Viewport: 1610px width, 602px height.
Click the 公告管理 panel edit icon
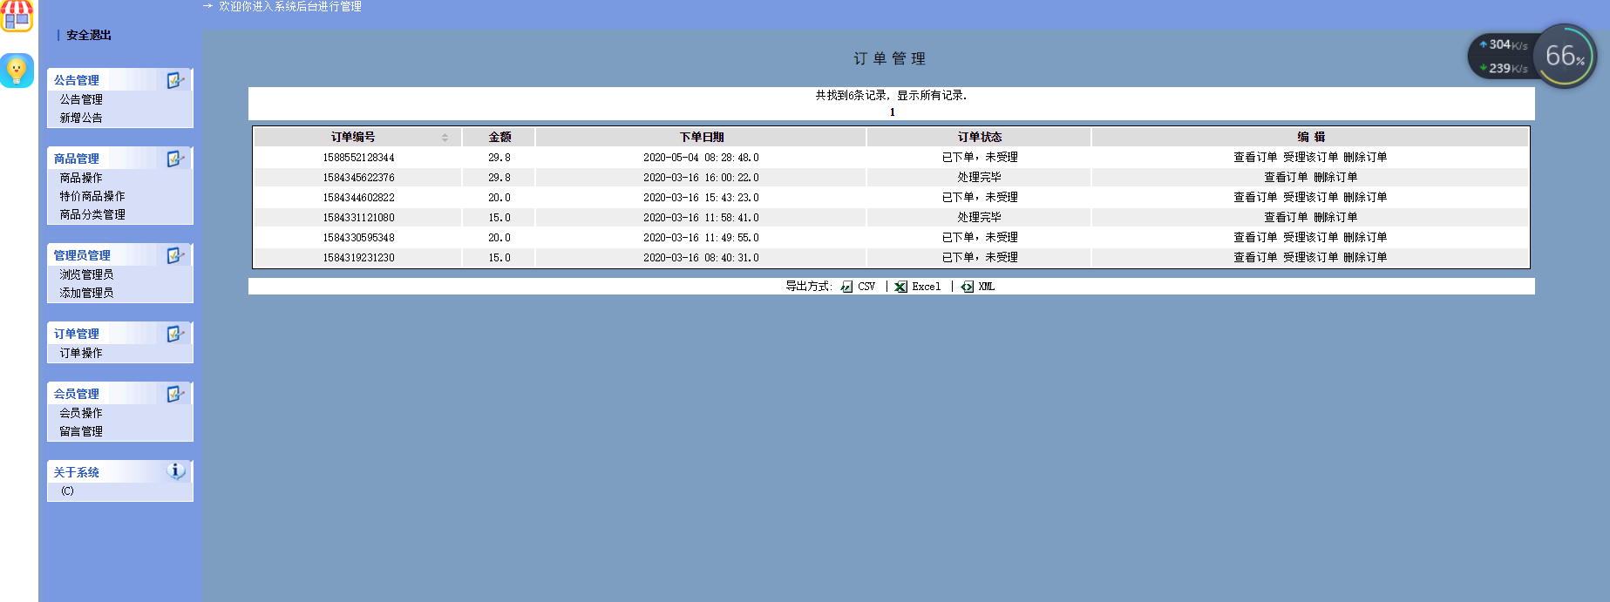coord(175,80)
